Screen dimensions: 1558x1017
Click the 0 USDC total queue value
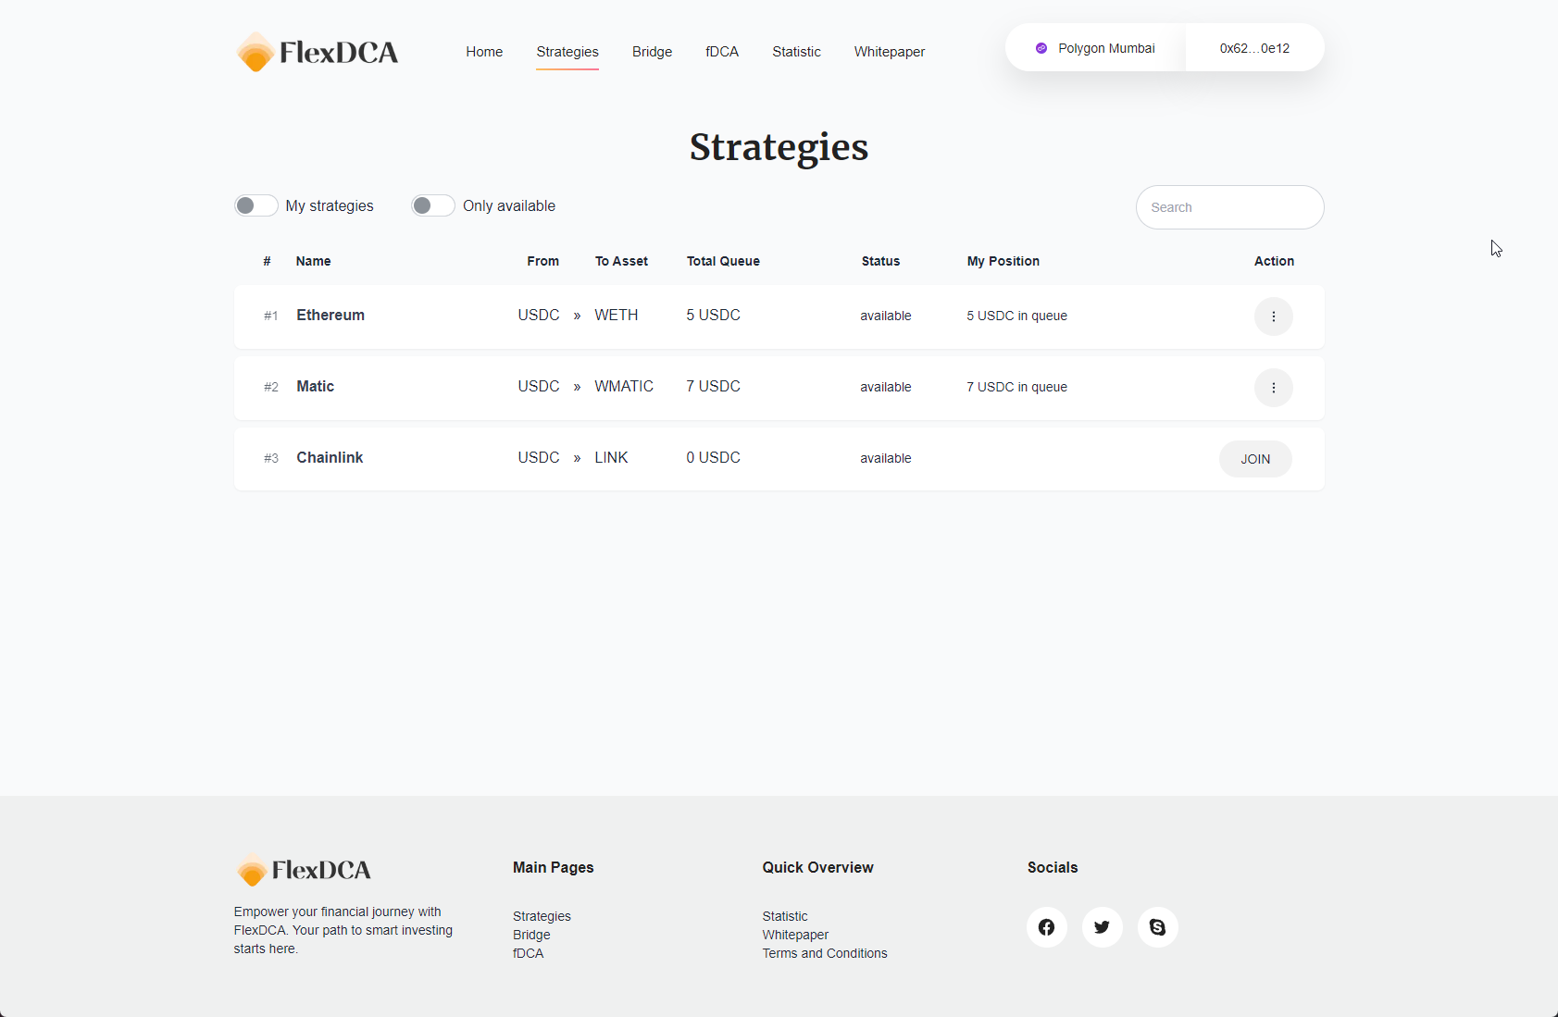[713, 457]
